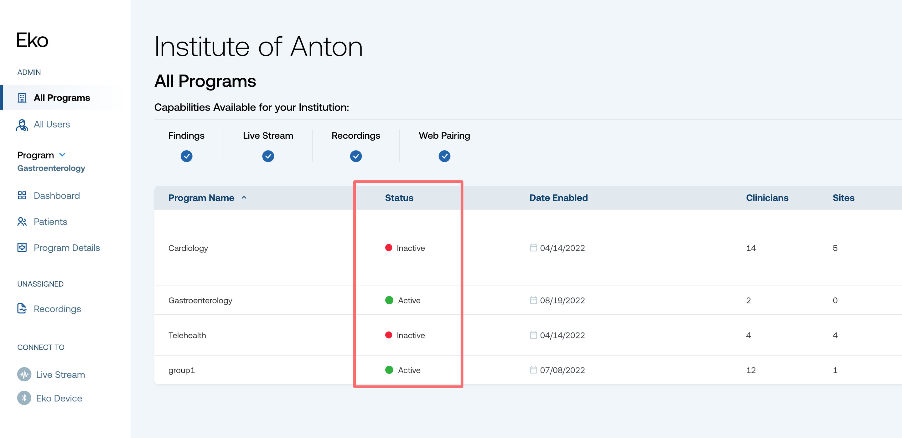Click the calendar icon beside Cardiology date
This screenshot has width=902, height=438.
pos(533,248)
